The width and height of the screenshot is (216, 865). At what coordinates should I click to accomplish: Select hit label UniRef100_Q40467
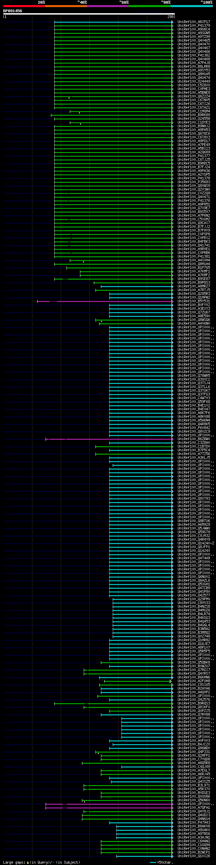click(x=194, y=48)
